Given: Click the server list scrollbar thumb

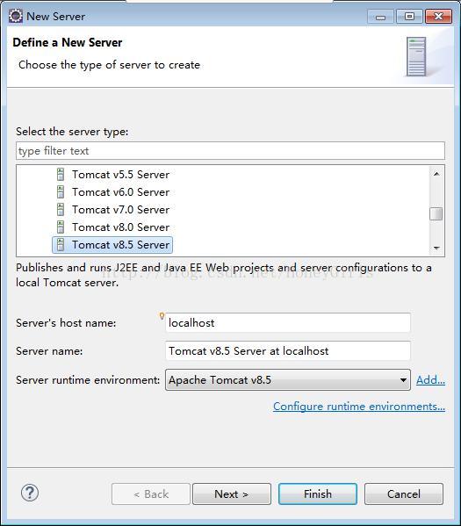Looking at the screenshot, I should 436,214.
